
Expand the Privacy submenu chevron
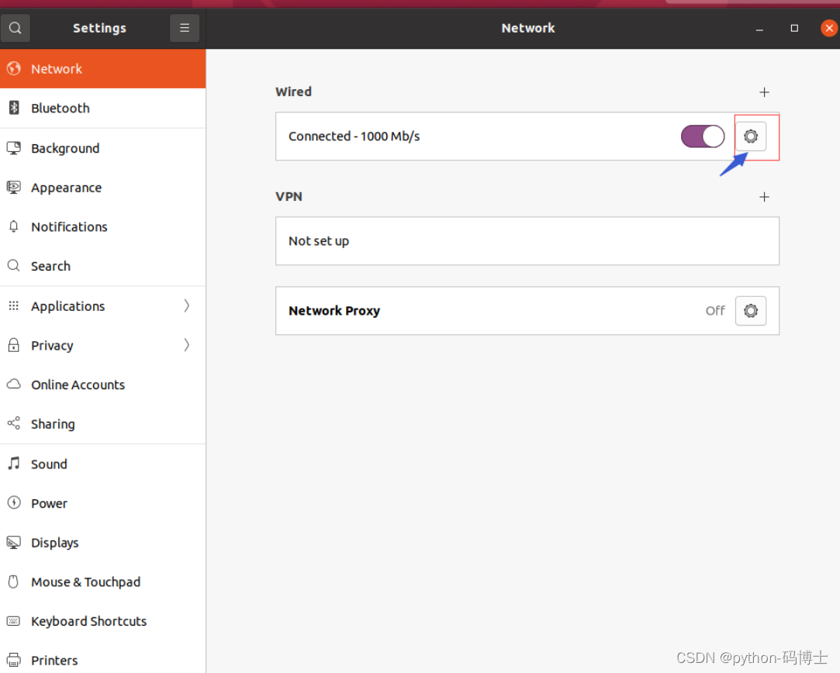click(x=186, y=345)
